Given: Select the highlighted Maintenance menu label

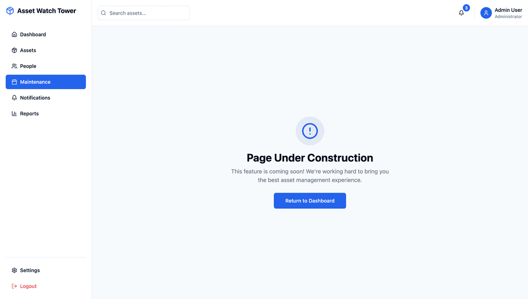Looking at the screenshot, I should pyautogui.click(x=35, y=82).
